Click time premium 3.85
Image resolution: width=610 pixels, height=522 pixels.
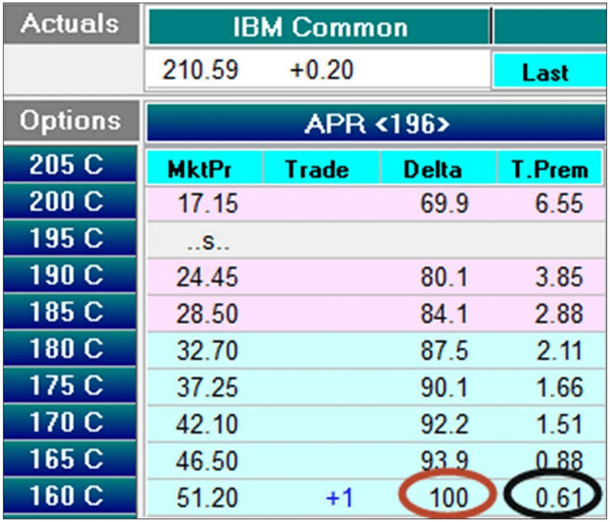[559, 277]
